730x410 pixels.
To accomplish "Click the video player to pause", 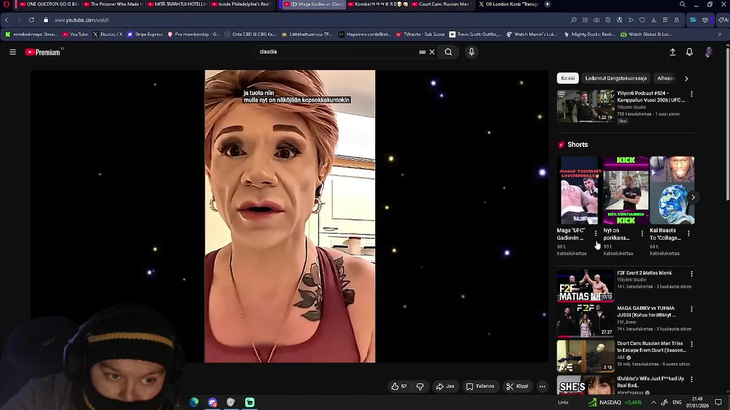I will (x=290, y=216).
